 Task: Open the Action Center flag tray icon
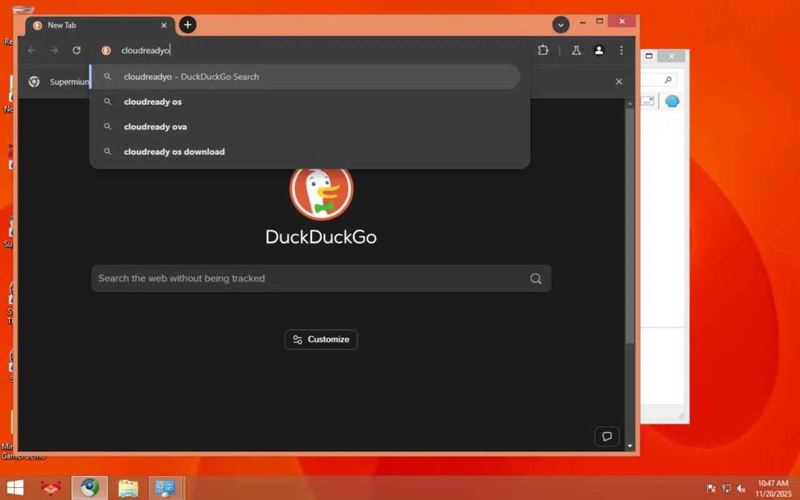[712, 488]
